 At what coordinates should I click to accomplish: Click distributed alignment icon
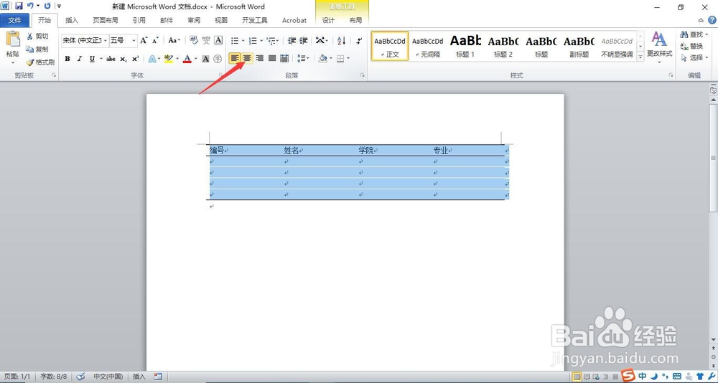tap(284, 58)
